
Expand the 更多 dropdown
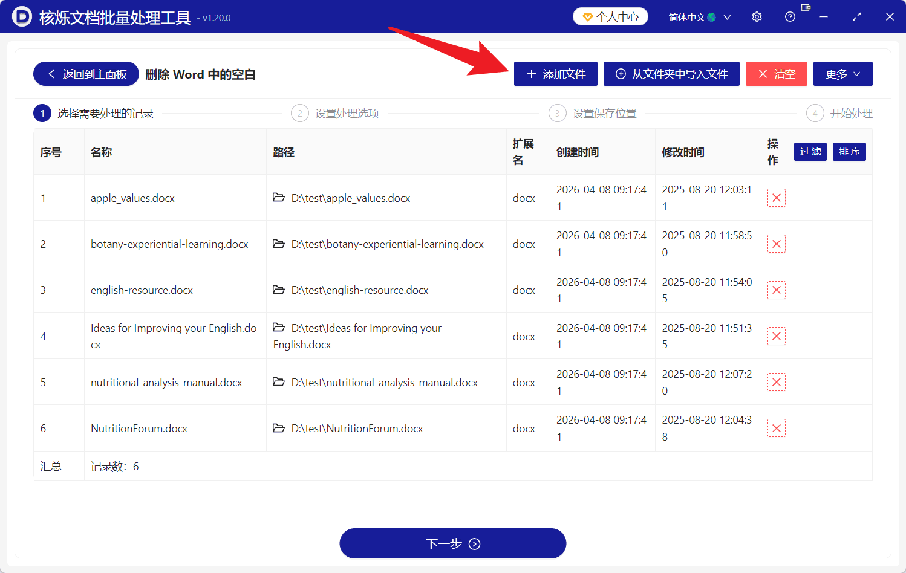pos(842,74)
